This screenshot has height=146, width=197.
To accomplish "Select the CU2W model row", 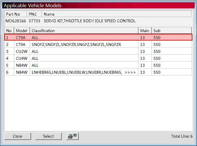I will coord(98,51).
